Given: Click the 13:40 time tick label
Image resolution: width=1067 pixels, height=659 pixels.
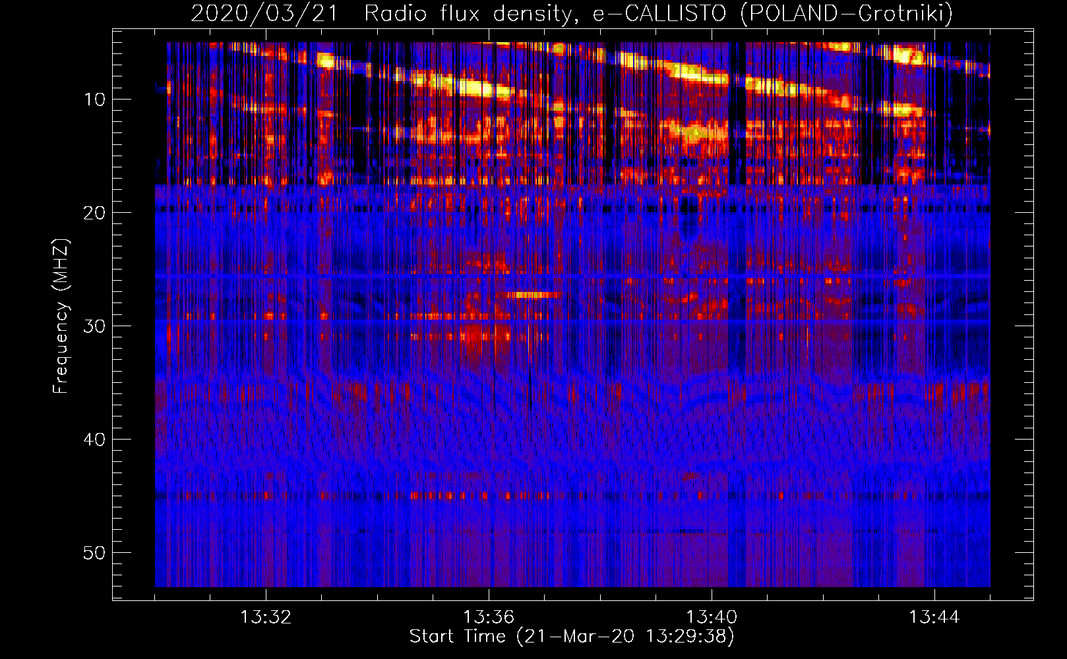Looking at the screenshot, I should coord(712,617).
